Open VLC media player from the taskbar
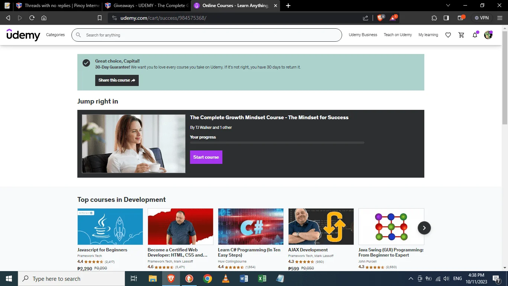 pos(226,279)
